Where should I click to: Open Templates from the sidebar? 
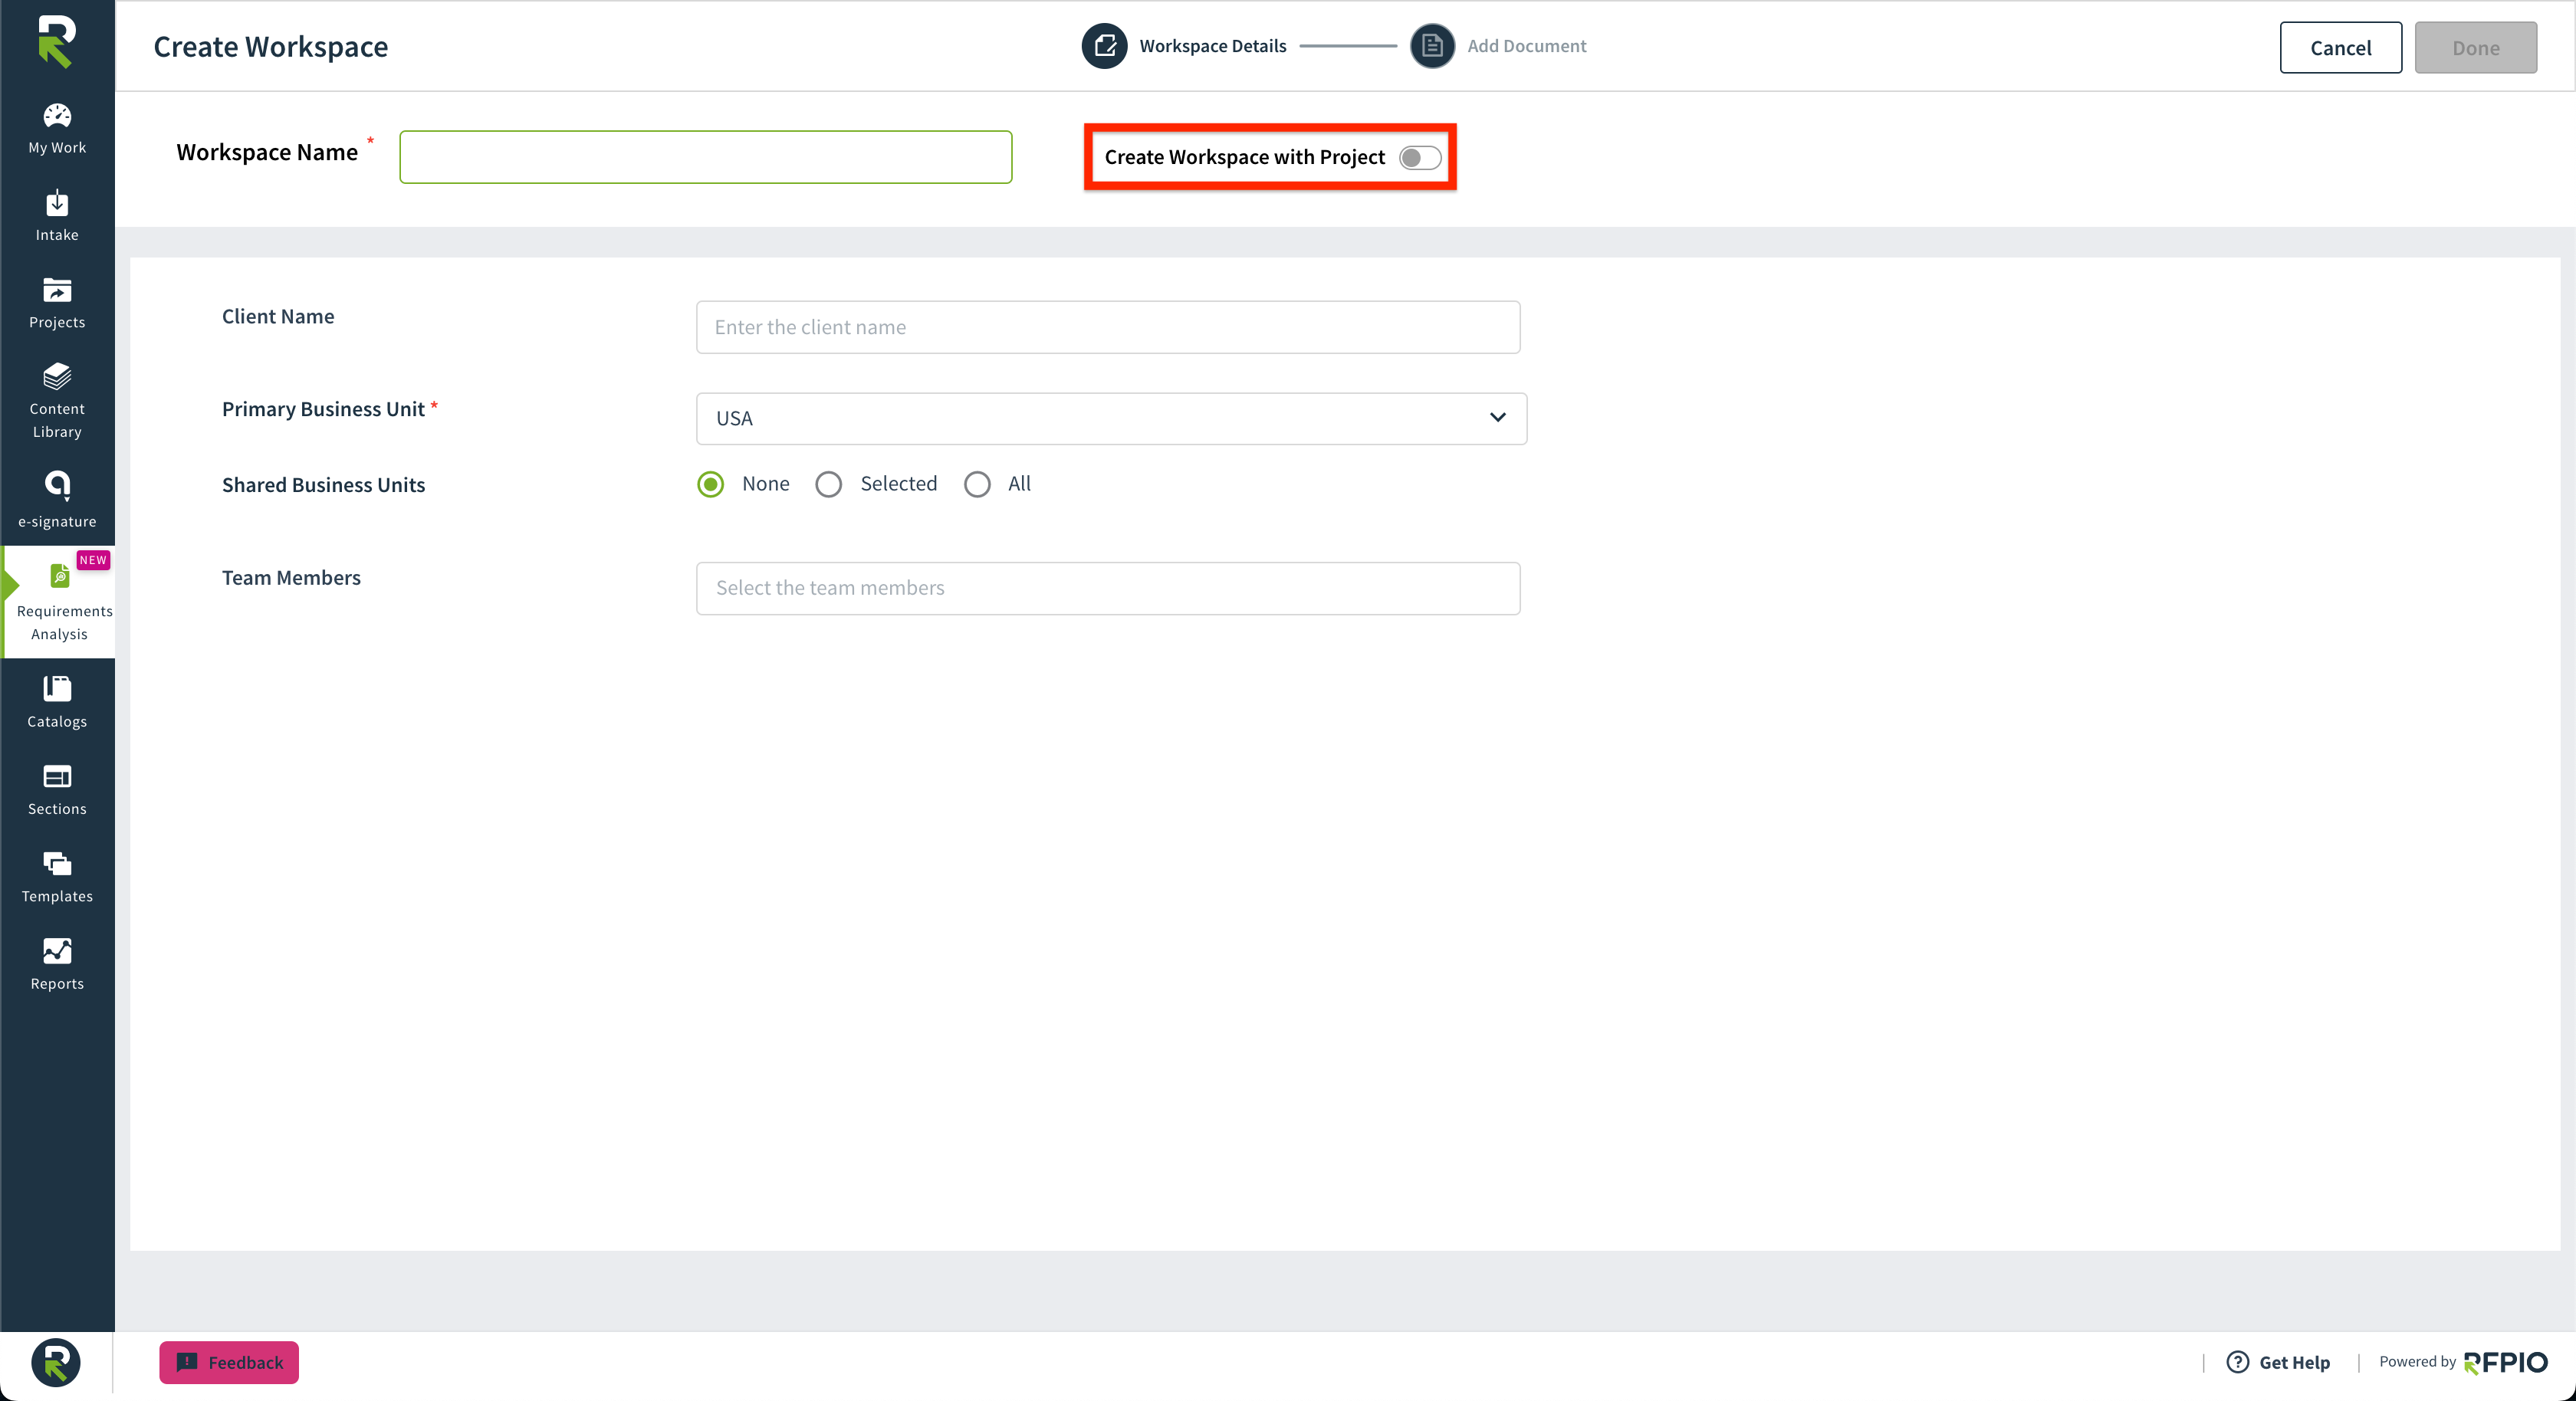57,878
